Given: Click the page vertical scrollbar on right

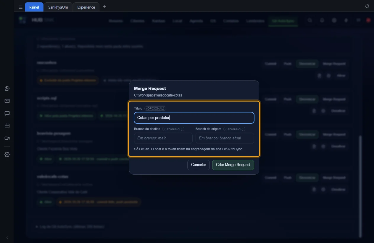Looking at the screenshot, I should pos(360,186).
